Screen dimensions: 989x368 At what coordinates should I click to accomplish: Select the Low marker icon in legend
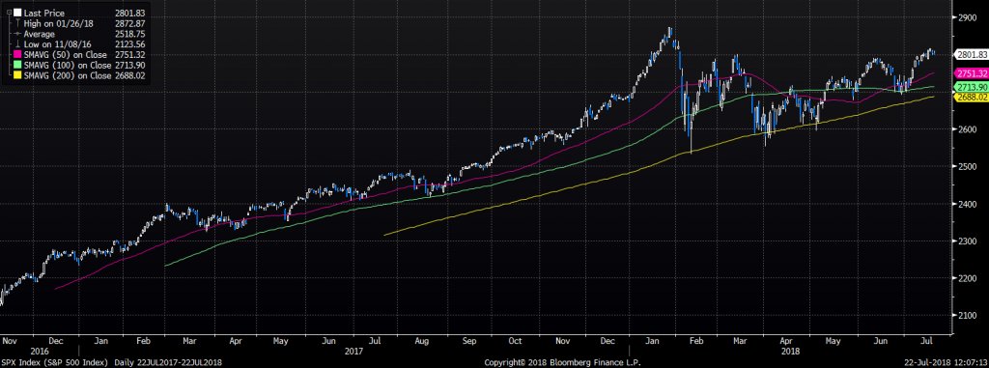[x=17, y=44]
